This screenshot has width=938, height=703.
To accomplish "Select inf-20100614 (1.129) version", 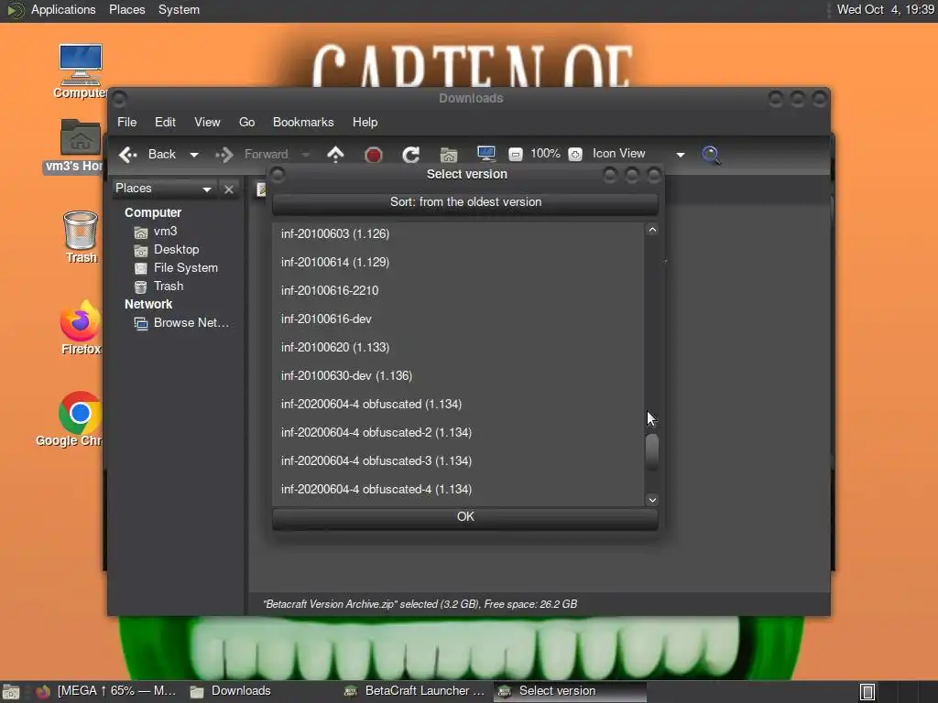I will [458, 263].
